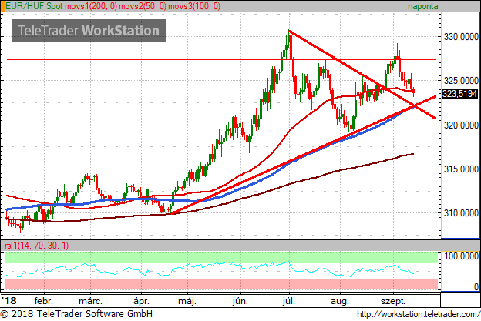The image size is (481, 321).
Task: Click the márc. month label
Action: coord(90,301)
